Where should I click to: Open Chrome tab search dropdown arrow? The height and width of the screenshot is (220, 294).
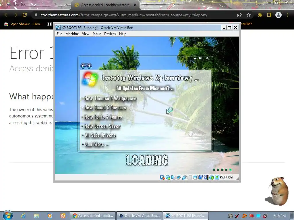260,5
